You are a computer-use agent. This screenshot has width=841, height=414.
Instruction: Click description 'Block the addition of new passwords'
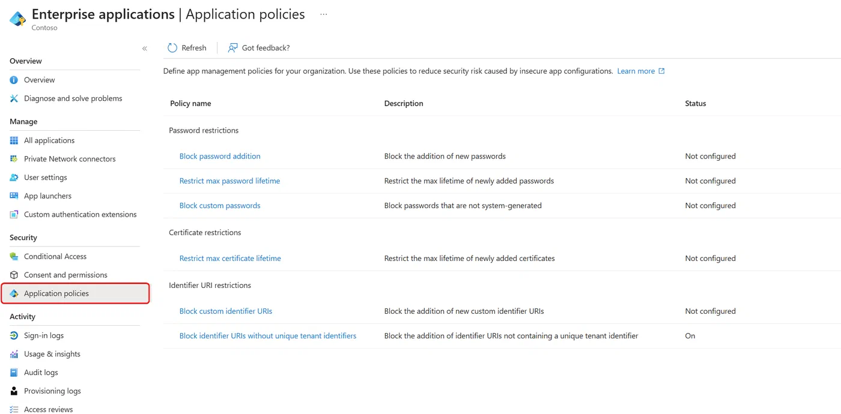pos(445,156)
